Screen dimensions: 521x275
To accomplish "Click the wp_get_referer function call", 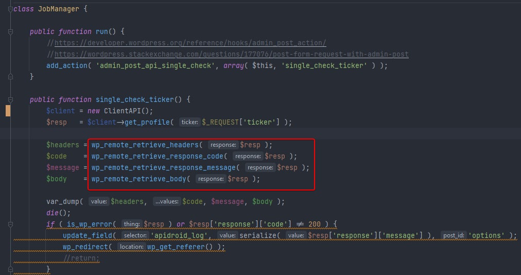I will click(x=176, y=246).
